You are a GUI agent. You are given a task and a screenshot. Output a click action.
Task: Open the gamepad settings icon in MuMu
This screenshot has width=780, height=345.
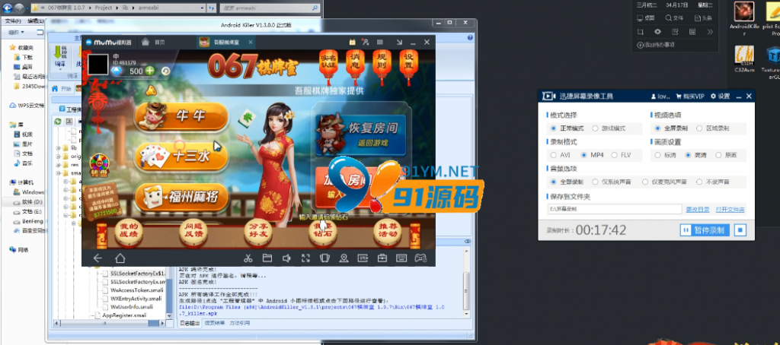[420, 258]
